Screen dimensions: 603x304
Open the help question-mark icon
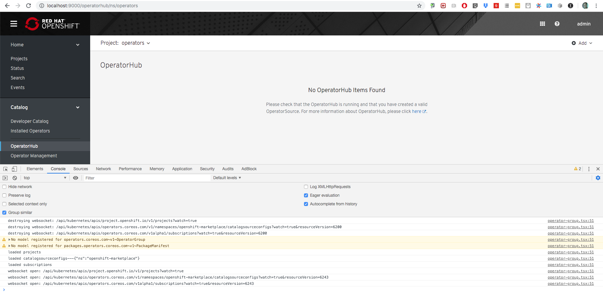557,24
